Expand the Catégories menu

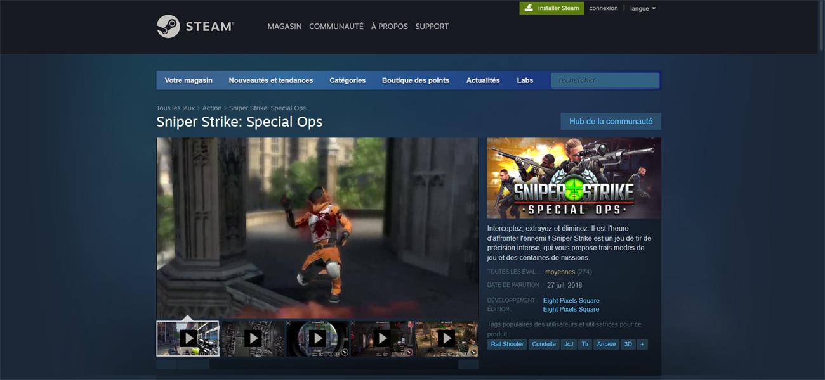tap(347, 80)
